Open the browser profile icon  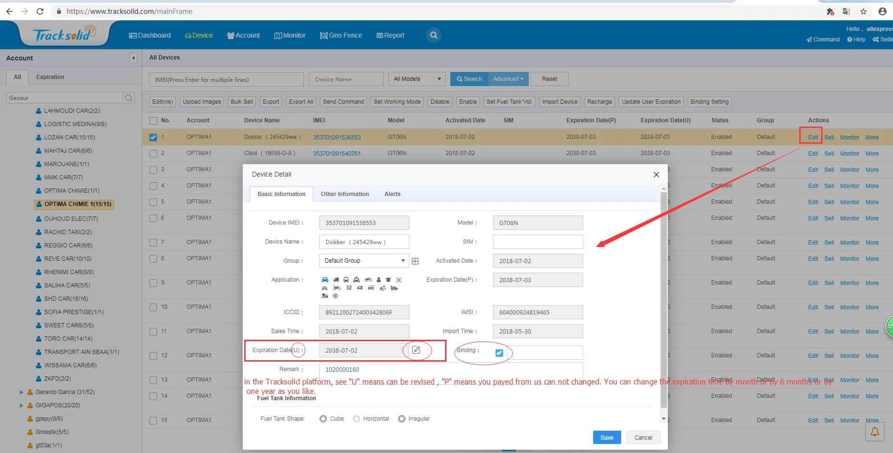(x=882, y=11)
